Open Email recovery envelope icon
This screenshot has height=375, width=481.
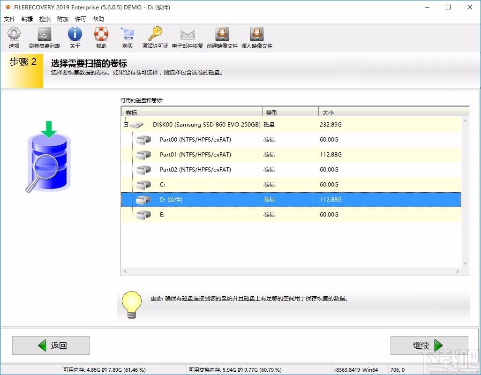point(188,34)
